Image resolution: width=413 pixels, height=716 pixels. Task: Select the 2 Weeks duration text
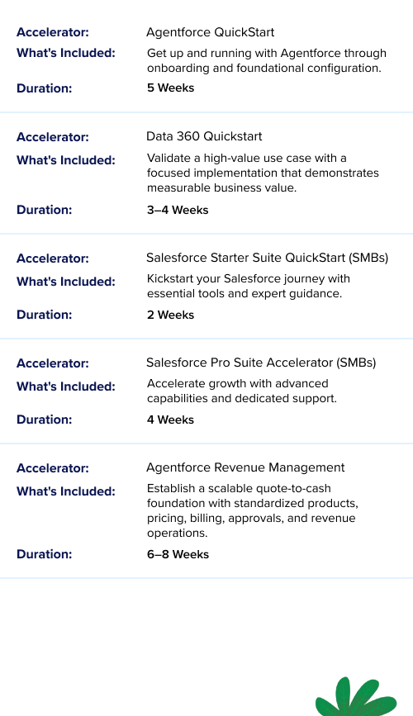pyautogui.click(x=170, y=315)
